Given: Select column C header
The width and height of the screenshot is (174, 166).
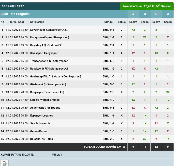Looking at the screenshot, I should point(156,14).
